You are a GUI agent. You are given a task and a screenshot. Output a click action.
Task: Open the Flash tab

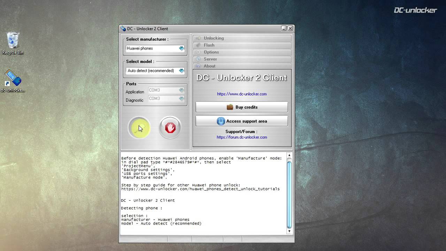tap(242, 45)
